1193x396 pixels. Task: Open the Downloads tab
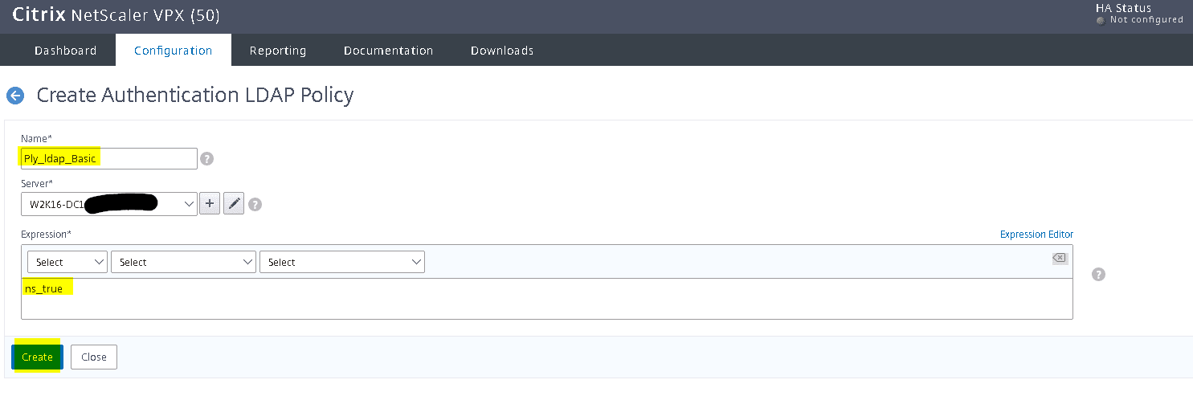502,51
